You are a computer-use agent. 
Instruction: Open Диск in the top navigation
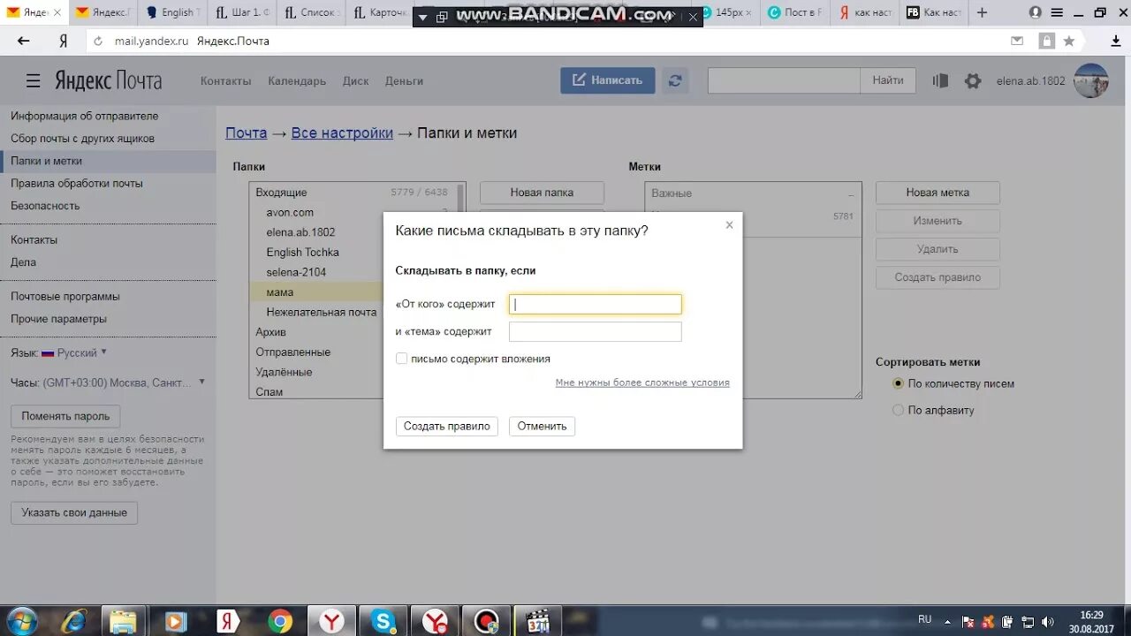point(355,80)
